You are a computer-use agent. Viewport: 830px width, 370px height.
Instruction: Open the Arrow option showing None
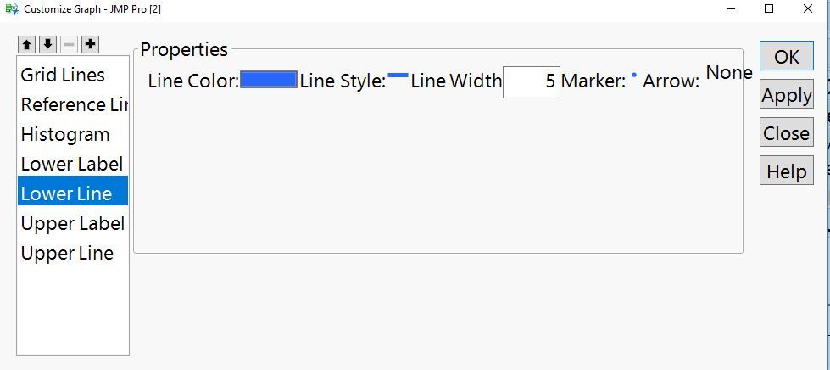(x=729, y=73)
